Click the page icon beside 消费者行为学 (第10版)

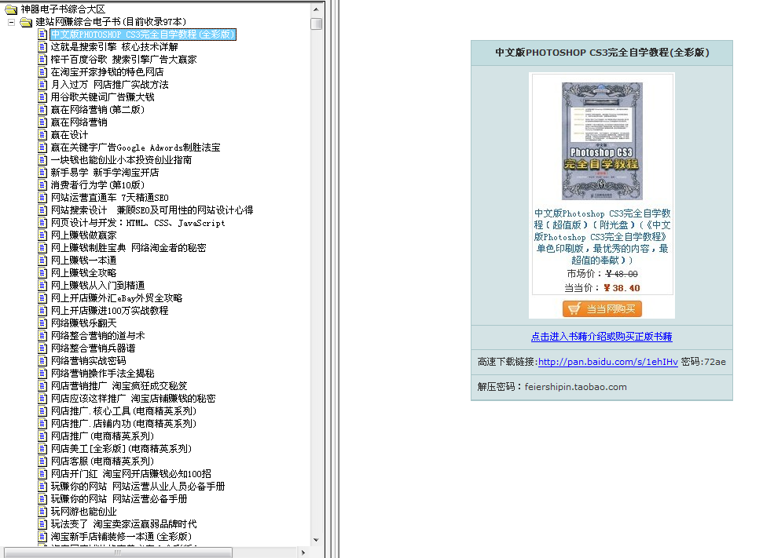[42, 185]
